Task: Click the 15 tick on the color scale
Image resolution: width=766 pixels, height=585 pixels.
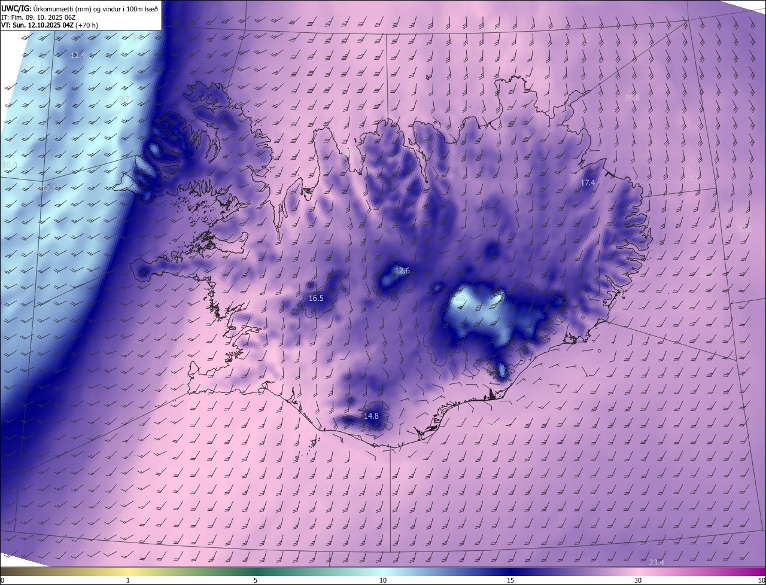Action: point(510,580)
